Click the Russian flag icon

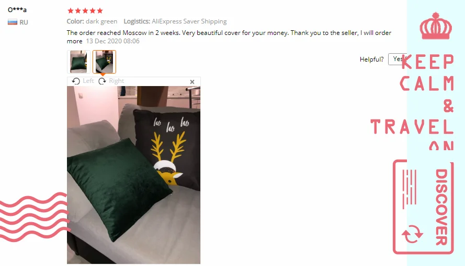click(x=13, y=22)
